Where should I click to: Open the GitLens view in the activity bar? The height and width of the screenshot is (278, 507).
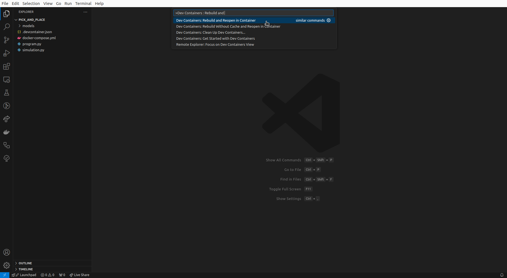pos(7,106)
